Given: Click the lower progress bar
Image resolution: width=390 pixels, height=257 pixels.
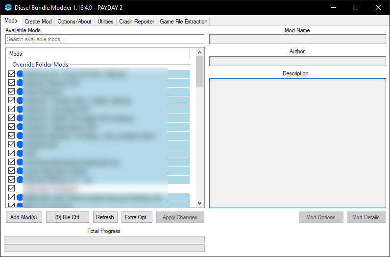Looking at the screenshot, I should click(104, 248).
